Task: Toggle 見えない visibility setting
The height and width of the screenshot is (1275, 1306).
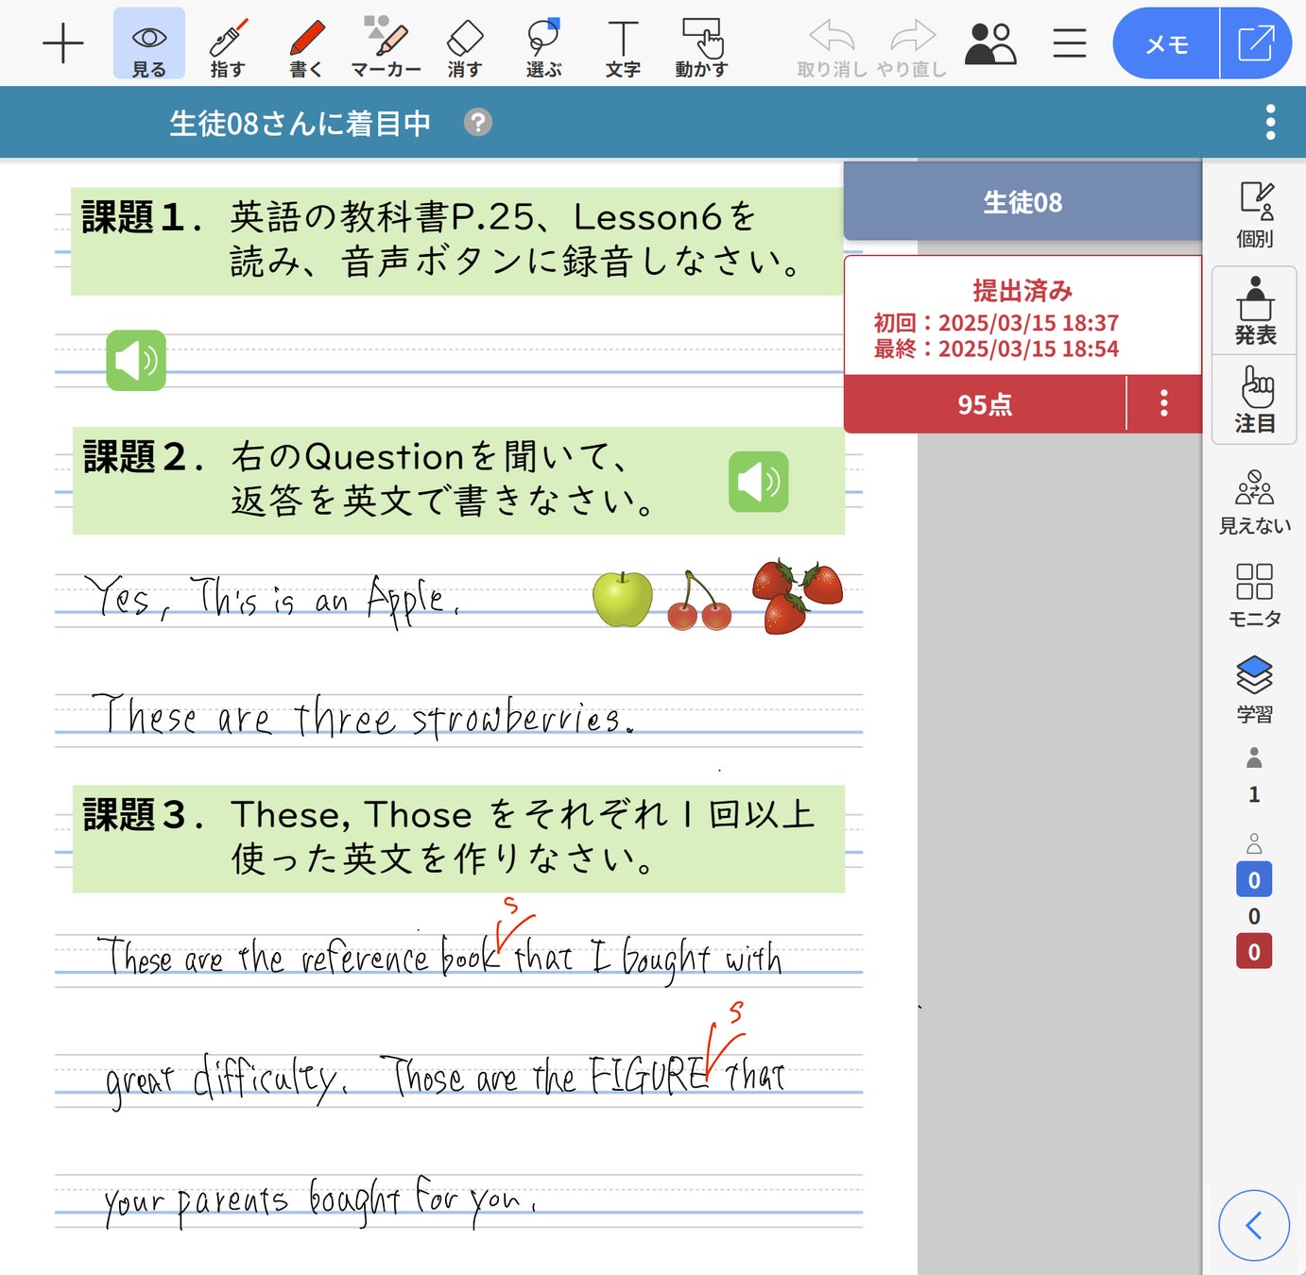Action: (1255, 502)
